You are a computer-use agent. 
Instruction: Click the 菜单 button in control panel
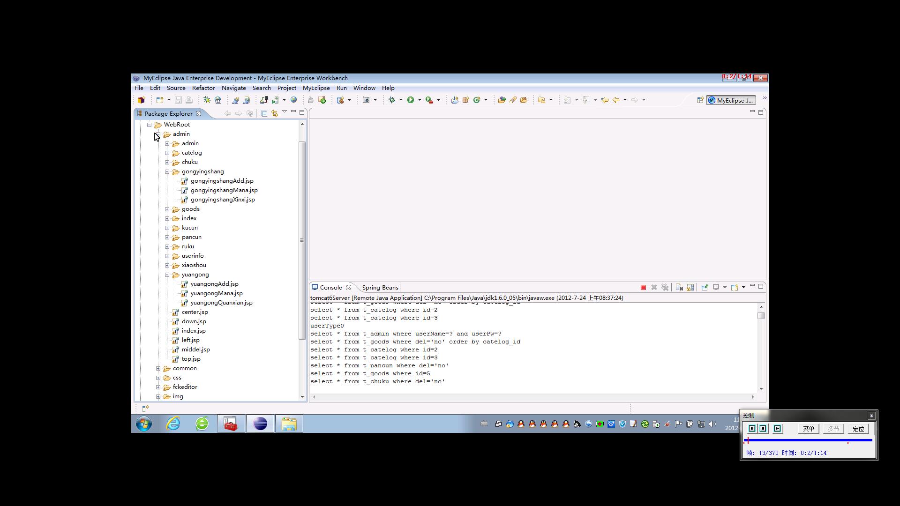(809, 429)
